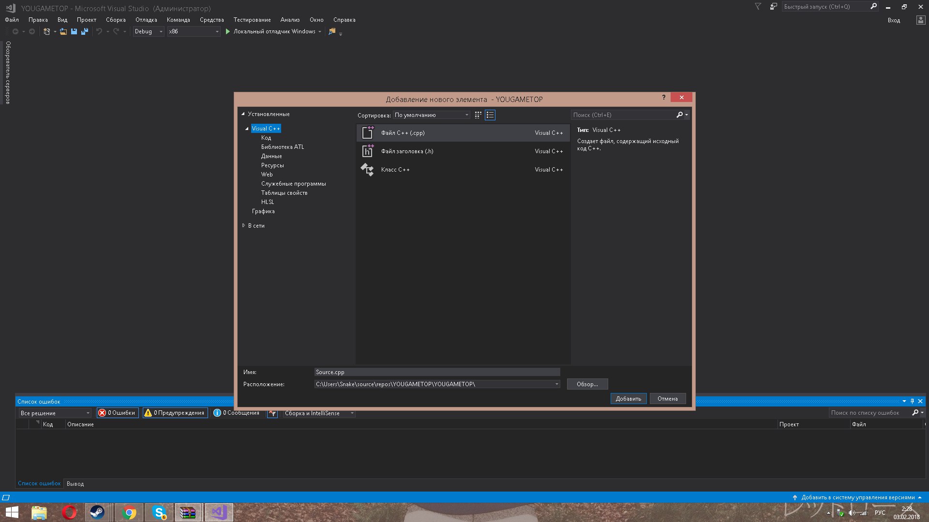Image resolution: width=929 pixels, height=522 pixels.
Task: Select the Класс C++ template icon
Action: tap(368, 169)
